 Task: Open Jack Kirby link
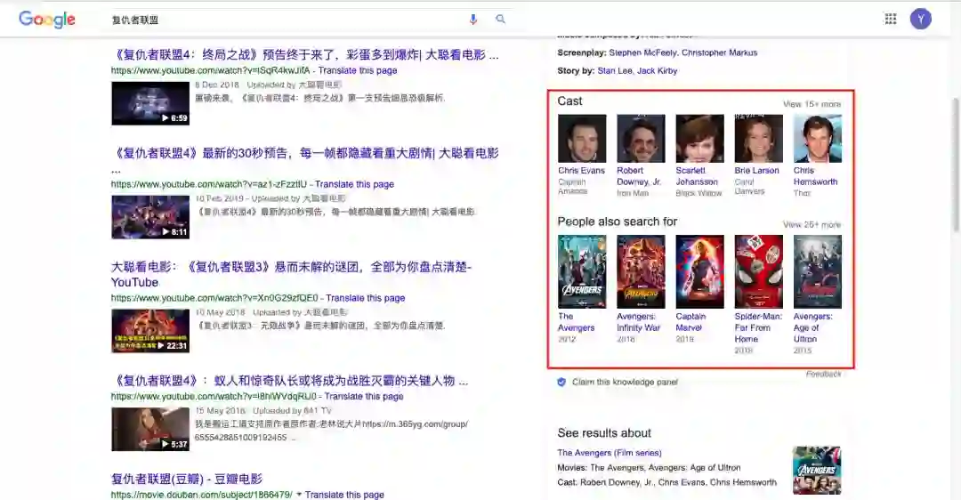pyautogui.click(x=657, y=71)
